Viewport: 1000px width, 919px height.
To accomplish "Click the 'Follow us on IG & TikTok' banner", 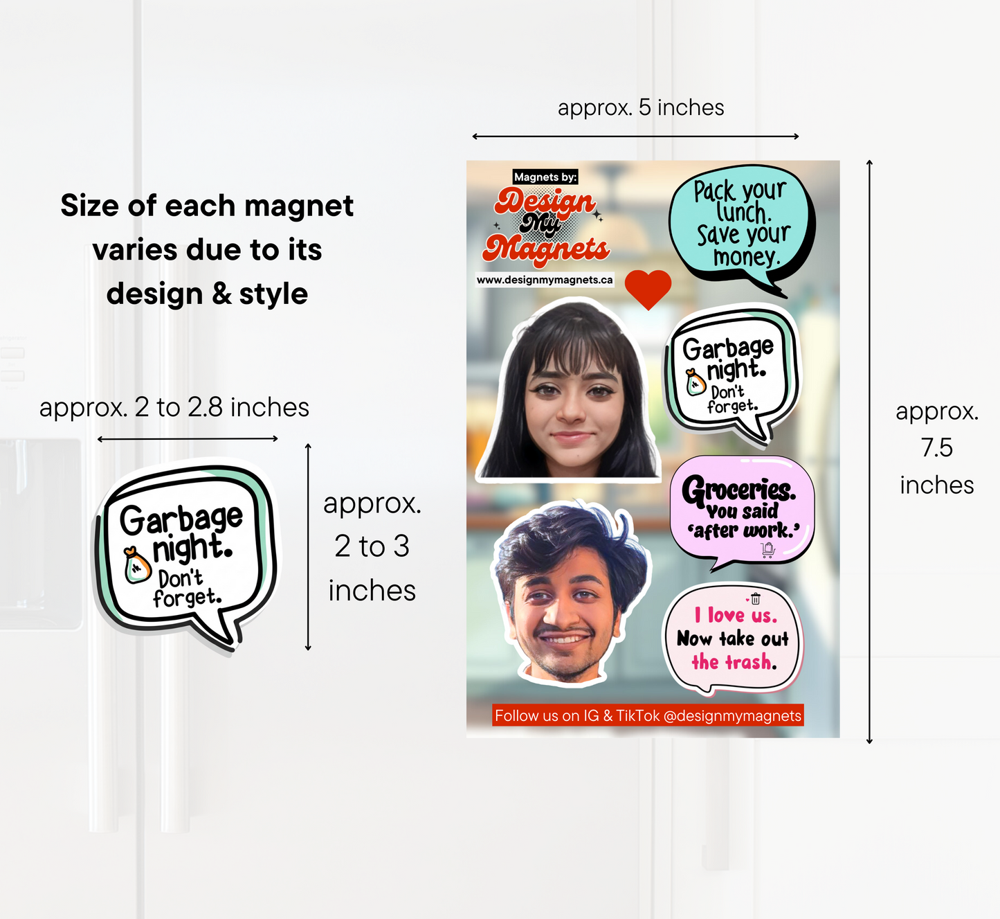I will tap(648, 715).
